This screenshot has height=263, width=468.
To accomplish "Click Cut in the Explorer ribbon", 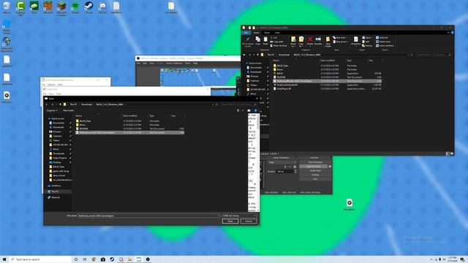I will (273, 37).
